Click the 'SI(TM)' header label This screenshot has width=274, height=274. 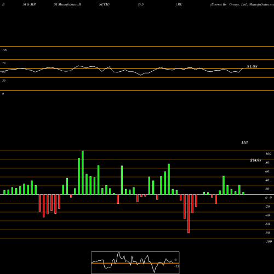[104, 4]
